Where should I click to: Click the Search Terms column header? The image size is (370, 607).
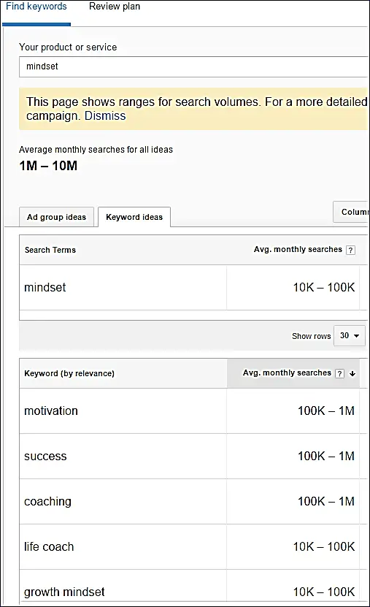pyautogui.click(x=50, y=250)
